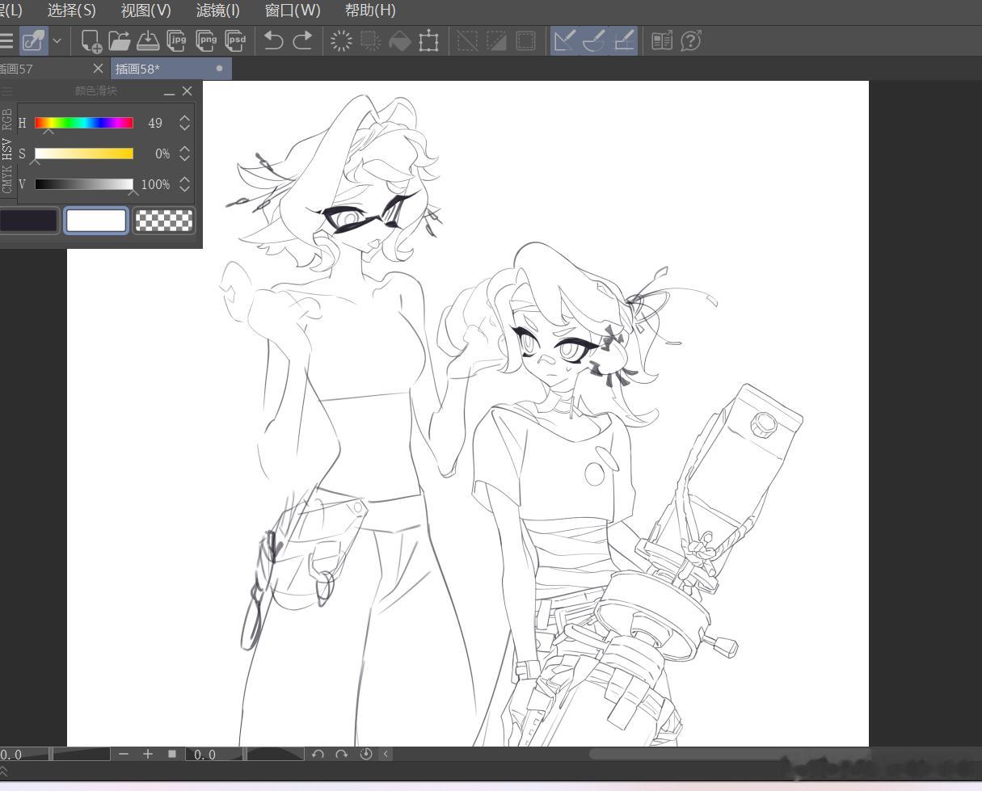Image resolution: width=982 pixels, height=791 pixels.
Task: Expand the collapsed panel double-chevron at bottom-left
Action: tap(4, 772)
